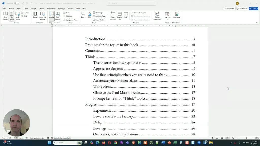Open Firefox from taskbar

[104, 143]
